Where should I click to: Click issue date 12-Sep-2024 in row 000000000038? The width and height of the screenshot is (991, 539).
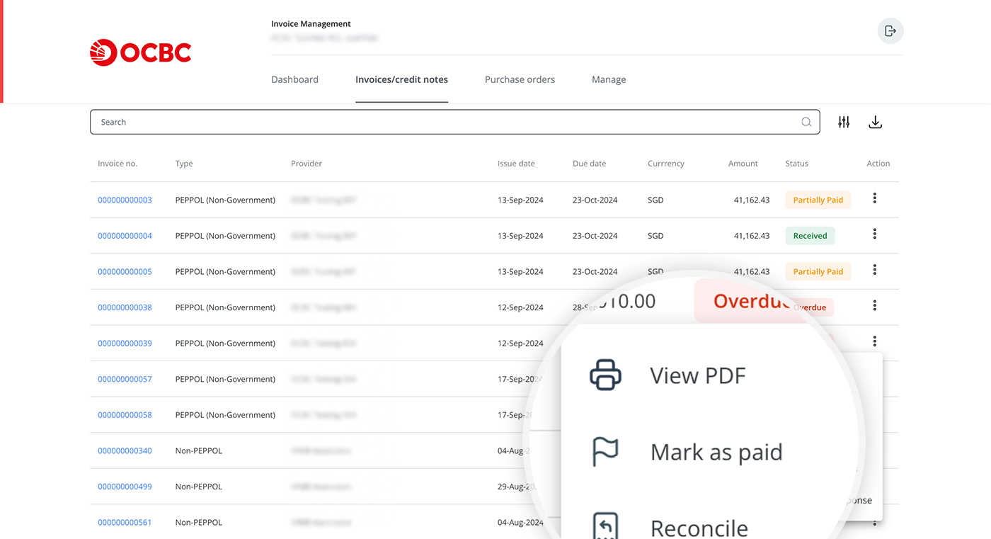coord(520,307)
